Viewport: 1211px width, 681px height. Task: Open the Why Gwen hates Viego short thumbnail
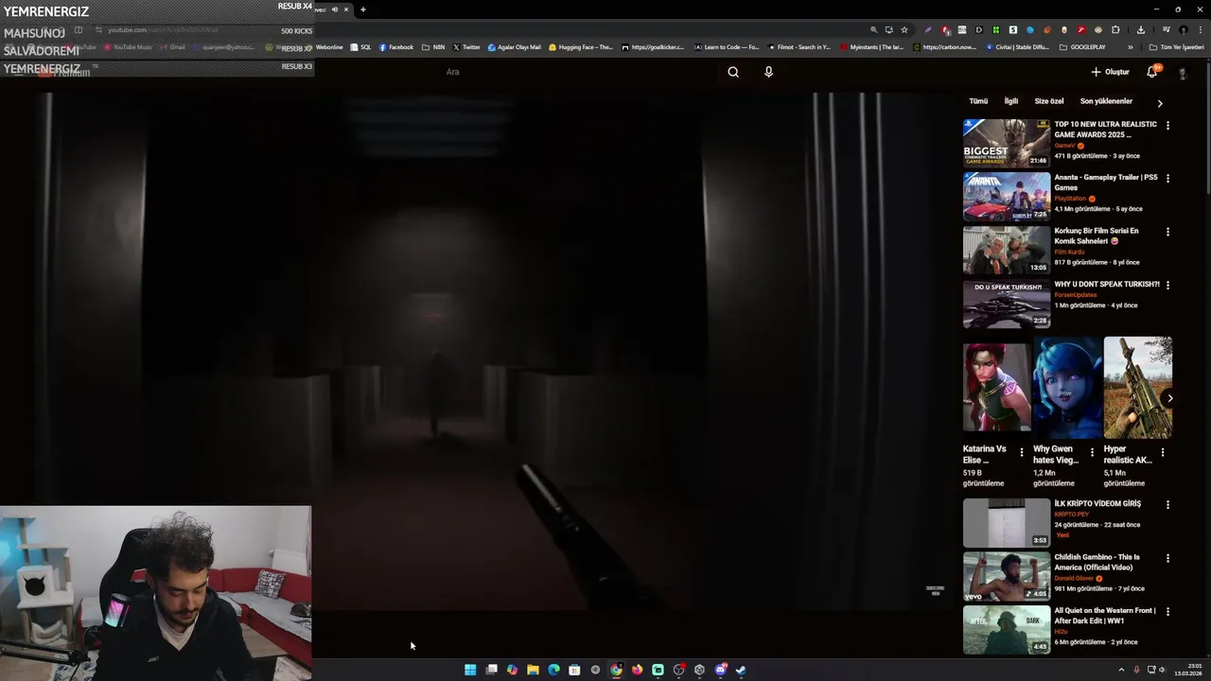[x=1067, y=388]
